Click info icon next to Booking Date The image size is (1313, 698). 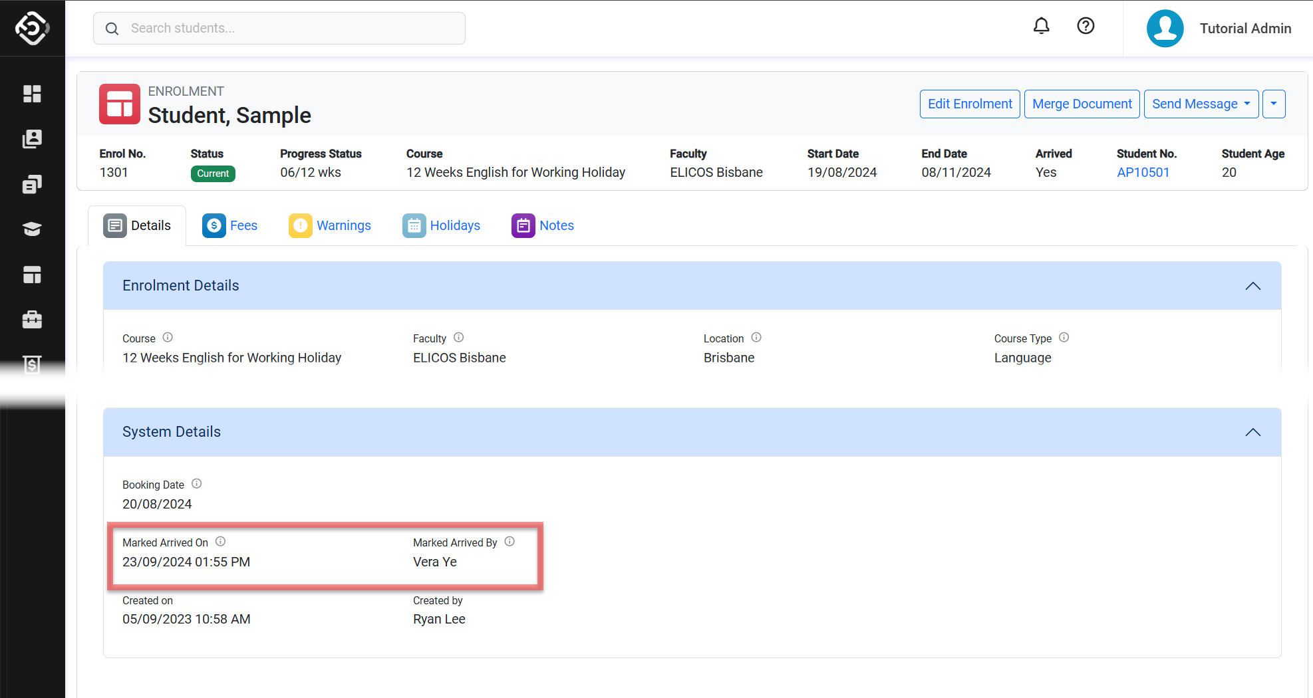(197, 484)
